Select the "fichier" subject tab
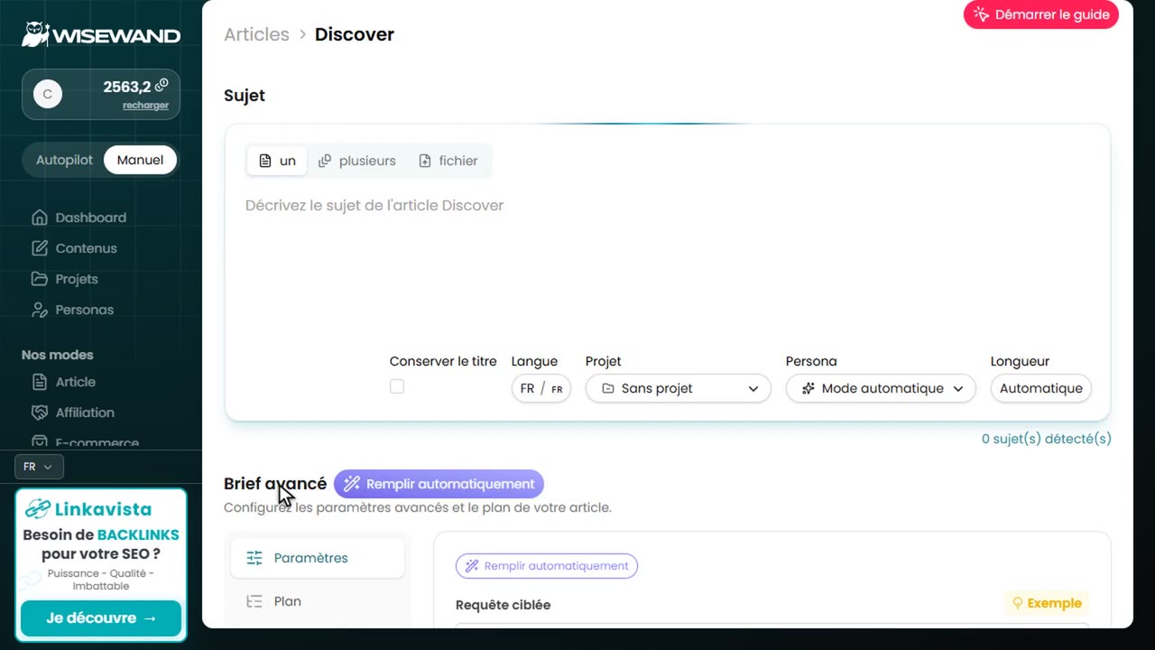 point(448,161)
